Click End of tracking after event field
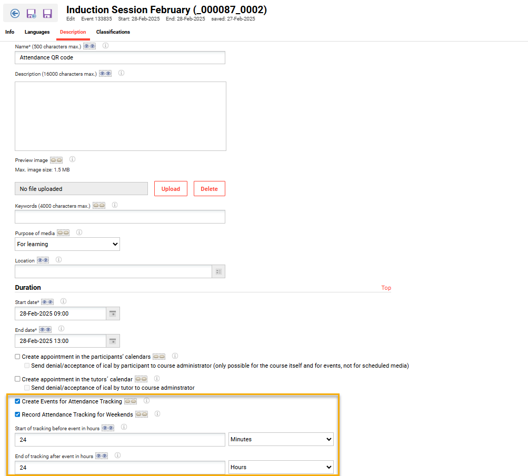Viewport: 528px width, 476px height. point(120,468)
